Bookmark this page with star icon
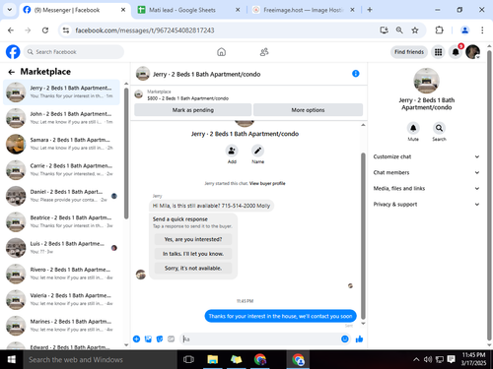Screen dimensions: 493x369 415,31
